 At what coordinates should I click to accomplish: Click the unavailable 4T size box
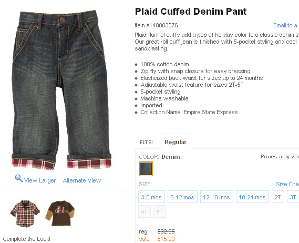click(145, 211)
